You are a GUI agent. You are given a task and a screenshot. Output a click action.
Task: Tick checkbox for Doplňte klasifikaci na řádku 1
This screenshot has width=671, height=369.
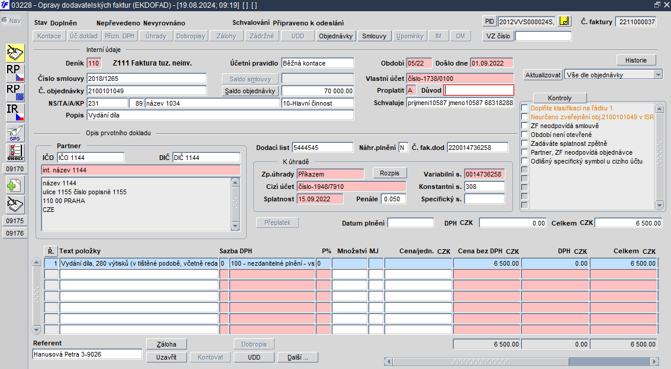[x=525, y=108]
